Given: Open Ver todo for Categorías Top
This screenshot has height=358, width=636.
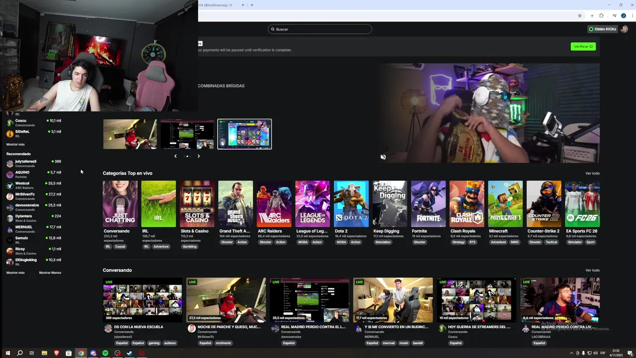Looking at the screenshot, I should (592, 173).
